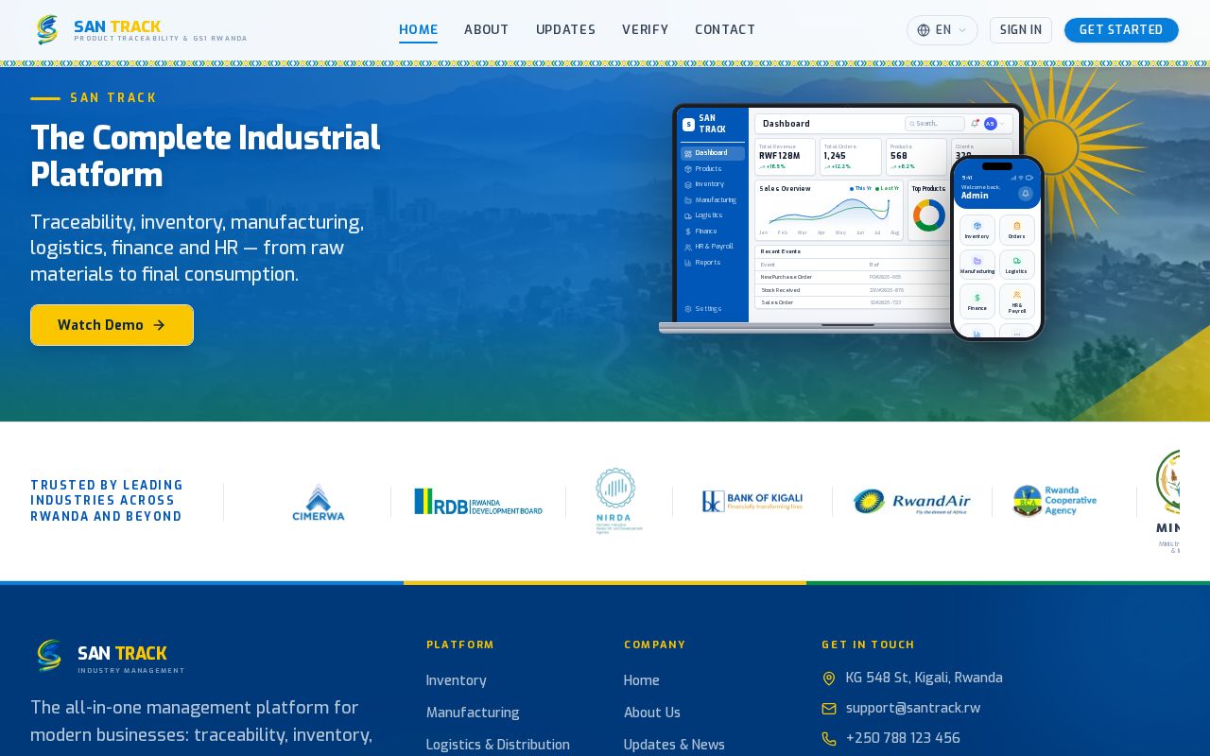Click the San Track footer logo
This screenshot has height=756, width=1210.
[110, 656]
